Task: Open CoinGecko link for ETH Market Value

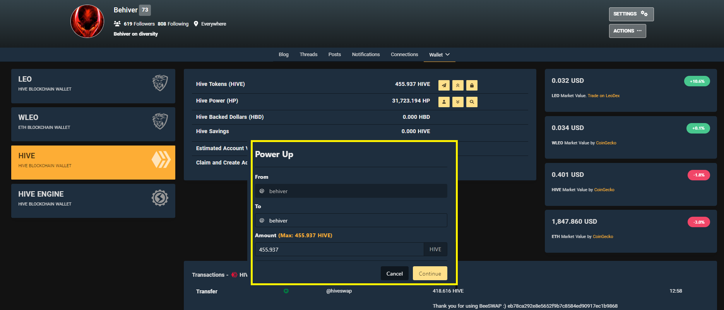Action: pyautogui.click(x=603, y=236)
